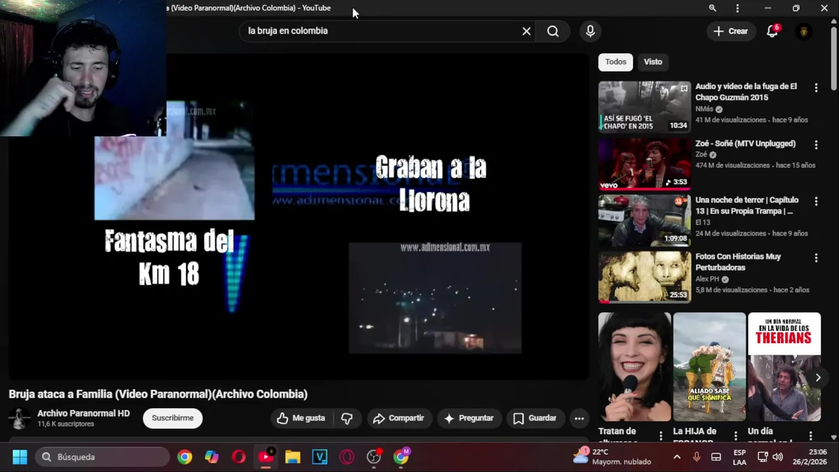Viewport: 839px width, 472px height.
Task: Open options for Fotos Con Historias video
Action: coord(816,258)
